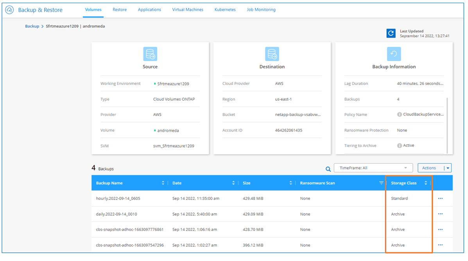The image size is (468, 261).
Task: Click the search magnifier icon above table
Action: [x=328, y=169]
